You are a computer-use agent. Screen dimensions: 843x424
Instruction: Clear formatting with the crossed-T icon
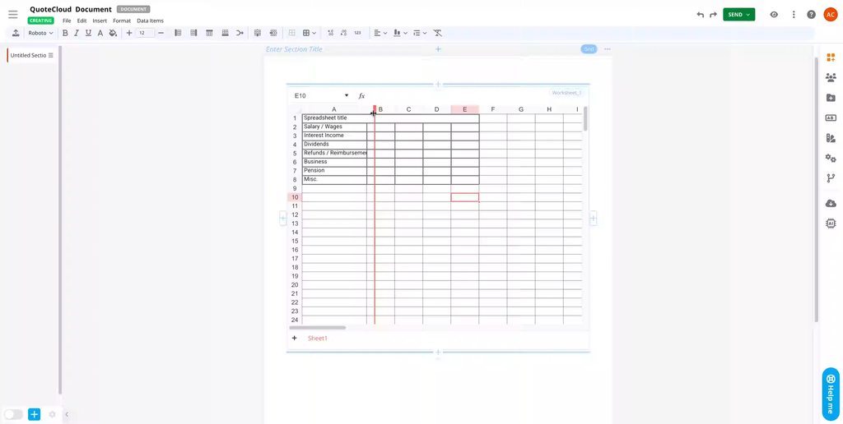click(438, 33)
